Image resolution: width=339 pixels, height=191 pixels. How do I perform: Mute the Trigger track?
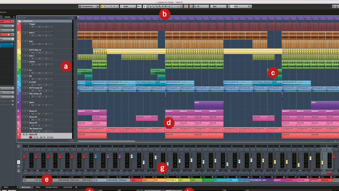(x=24, y=24)
